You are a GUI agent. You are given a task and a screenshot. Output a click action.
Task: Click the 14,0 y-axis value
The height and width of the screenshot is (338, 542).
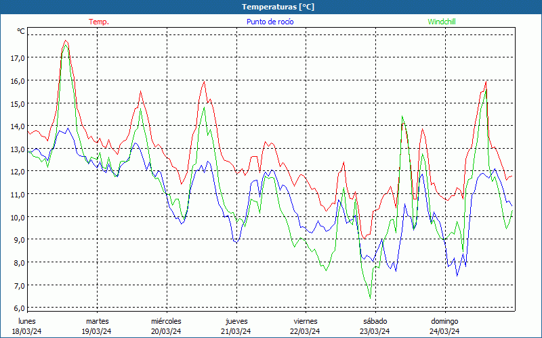coord(18,126)
